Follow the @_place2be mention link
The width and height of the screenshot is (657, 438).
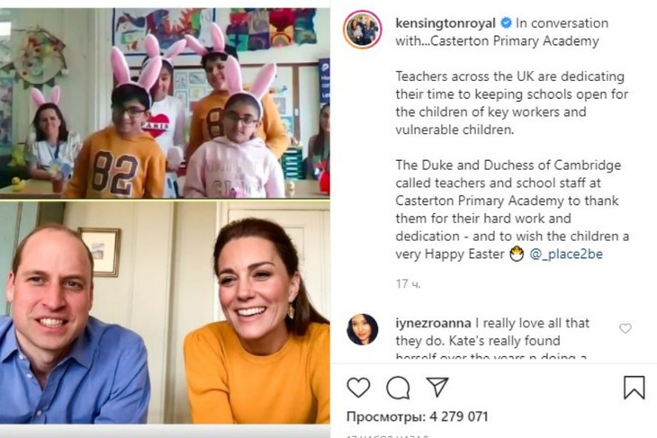(566, 255)
